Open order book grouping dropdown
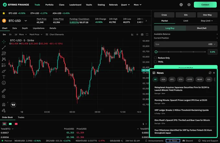This screenshot has height=143, width=220. point(145,124)
